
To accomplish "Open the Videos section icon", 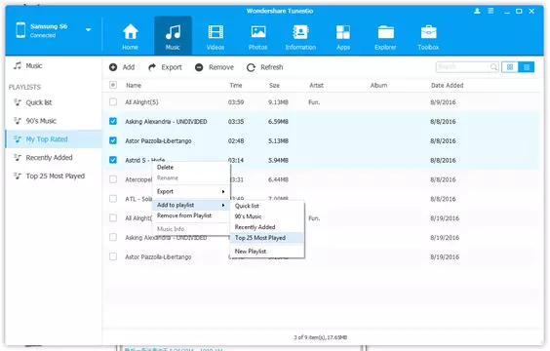I will [x=216, y=32].
